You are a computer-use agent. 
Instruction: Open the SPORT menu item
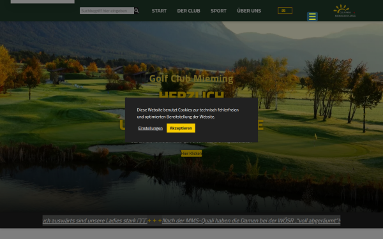[x=218, y=11]
